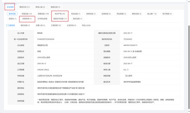
Task: Click the 深圳市市场监督管理局 registrar value
Action: [132, 82]
